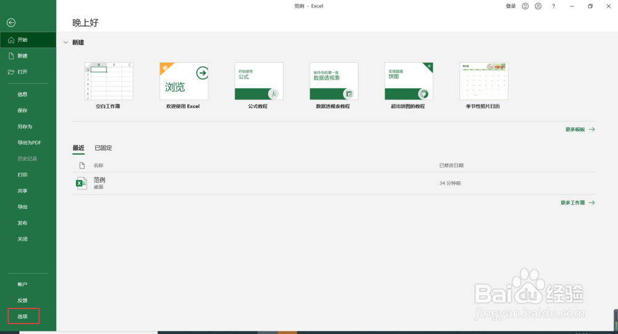Click the new document icon beside 新建
618x334 pixels.
[x=11, y=56]
